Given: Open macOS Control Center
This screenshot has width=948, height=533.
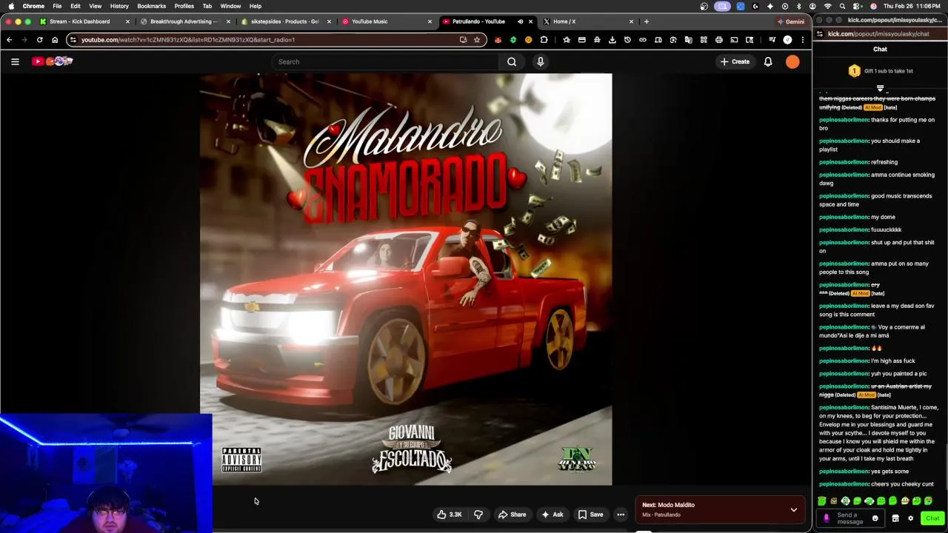Looking at the screenshot, I should click(858, 6).
